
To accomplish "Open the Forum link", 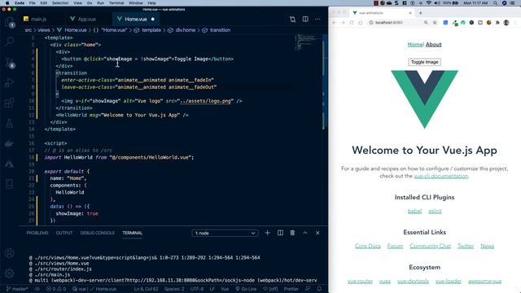I will click(395, 246).
